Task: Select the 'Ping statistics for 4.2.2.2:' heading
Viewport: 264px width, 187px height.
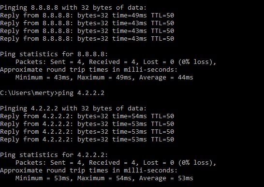Action: point(54,155)
